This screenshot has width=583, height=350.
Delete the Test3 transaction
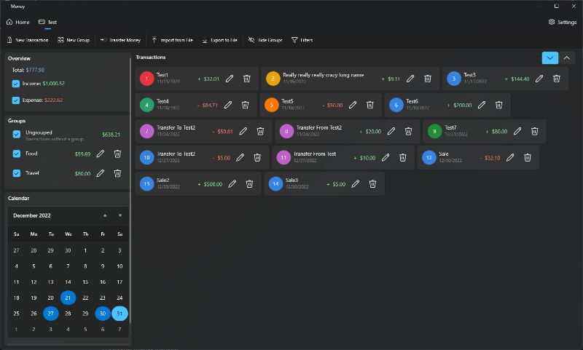point(556,79)
